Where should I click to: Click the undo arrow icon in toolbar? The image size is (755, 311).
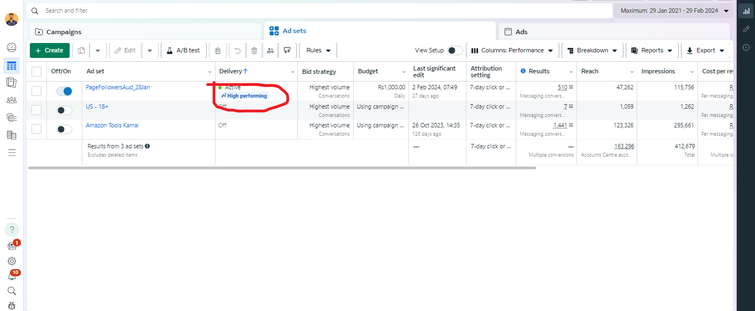tap(238, 51)
